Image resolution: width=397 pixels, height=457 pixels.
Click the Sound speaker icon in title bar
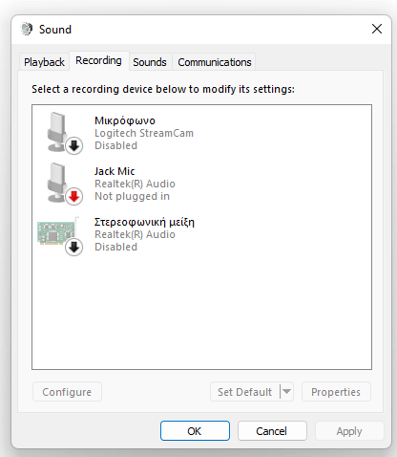pos(27,29)
